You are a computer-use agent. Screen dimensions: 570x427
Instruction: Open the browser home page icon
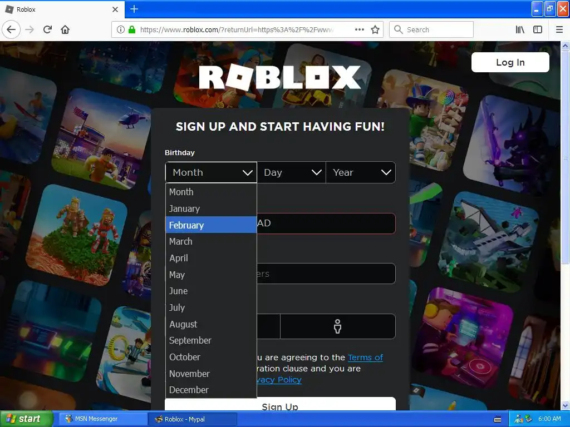coord(65,29)
